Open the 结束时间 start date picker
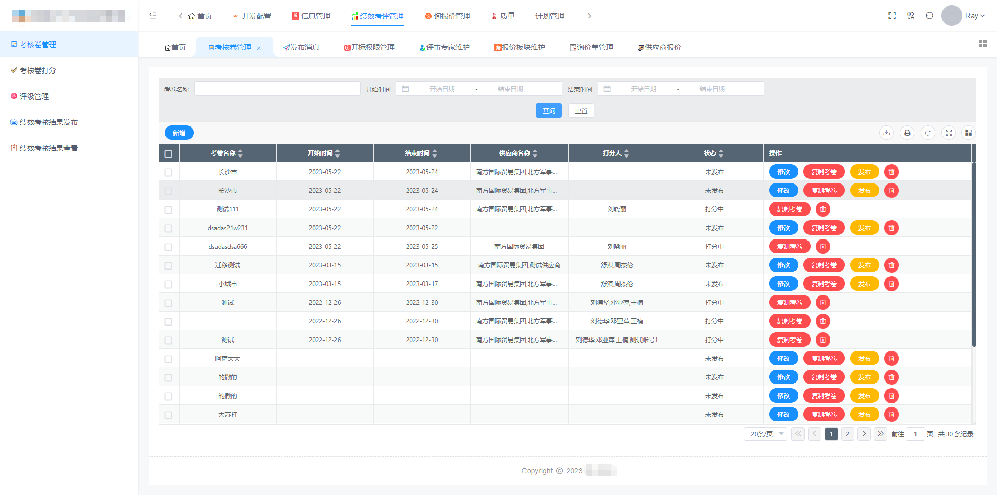 (x=644, y=89)
